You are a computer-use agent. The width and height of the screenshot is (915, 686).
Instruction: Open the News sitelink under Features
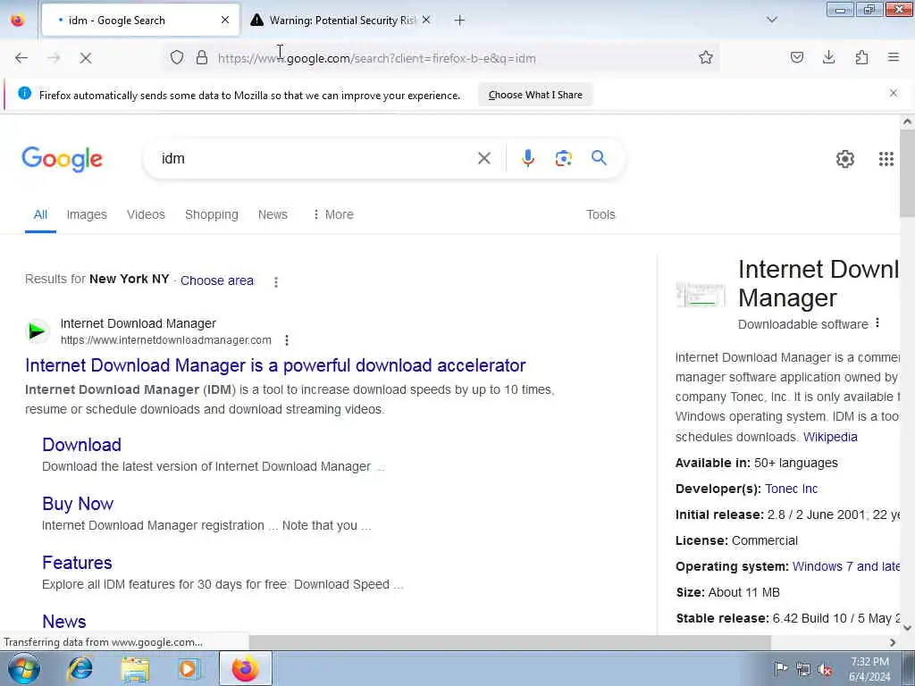click(x=64, y=622)
